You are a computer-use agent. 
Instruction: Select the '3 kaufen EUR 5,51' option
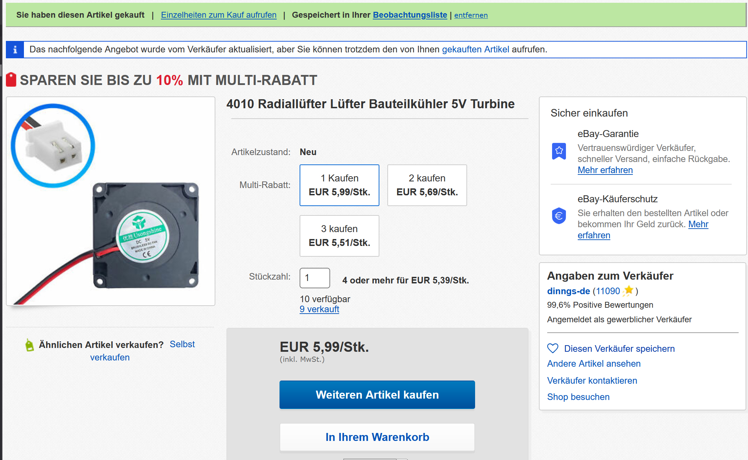[x=339, y=236]
